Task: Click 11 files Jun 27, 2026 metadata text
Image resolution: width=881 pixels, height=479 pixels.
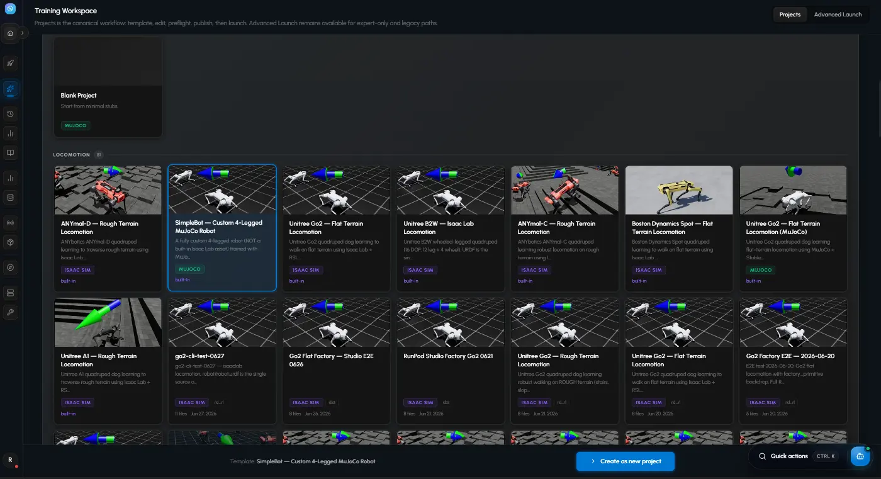Action: pos(195,414)
